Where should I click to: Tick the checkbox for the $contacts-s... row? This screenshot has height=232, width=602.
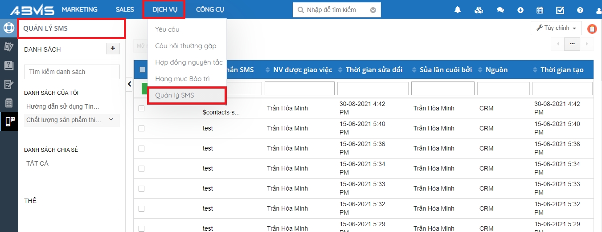coord(142,108)
